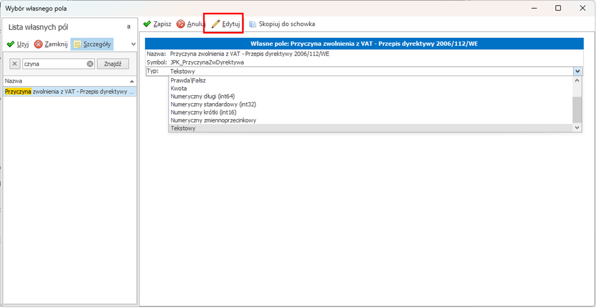Choose 'Kwota' in the type list

click(x=179, y=88)
